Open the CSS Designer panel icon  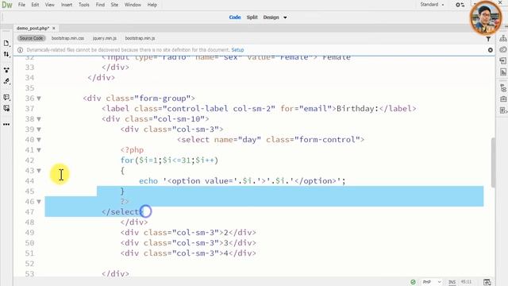coord(502,72)
